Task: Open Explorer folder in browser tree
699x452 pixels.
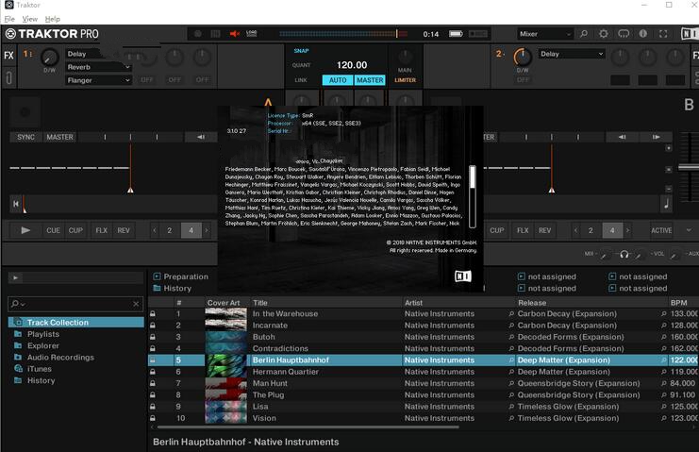Action: [x=42, y=345]
